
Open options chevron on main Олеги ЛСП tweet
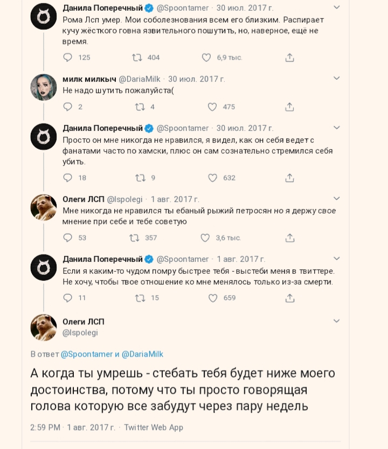(337, 321)
